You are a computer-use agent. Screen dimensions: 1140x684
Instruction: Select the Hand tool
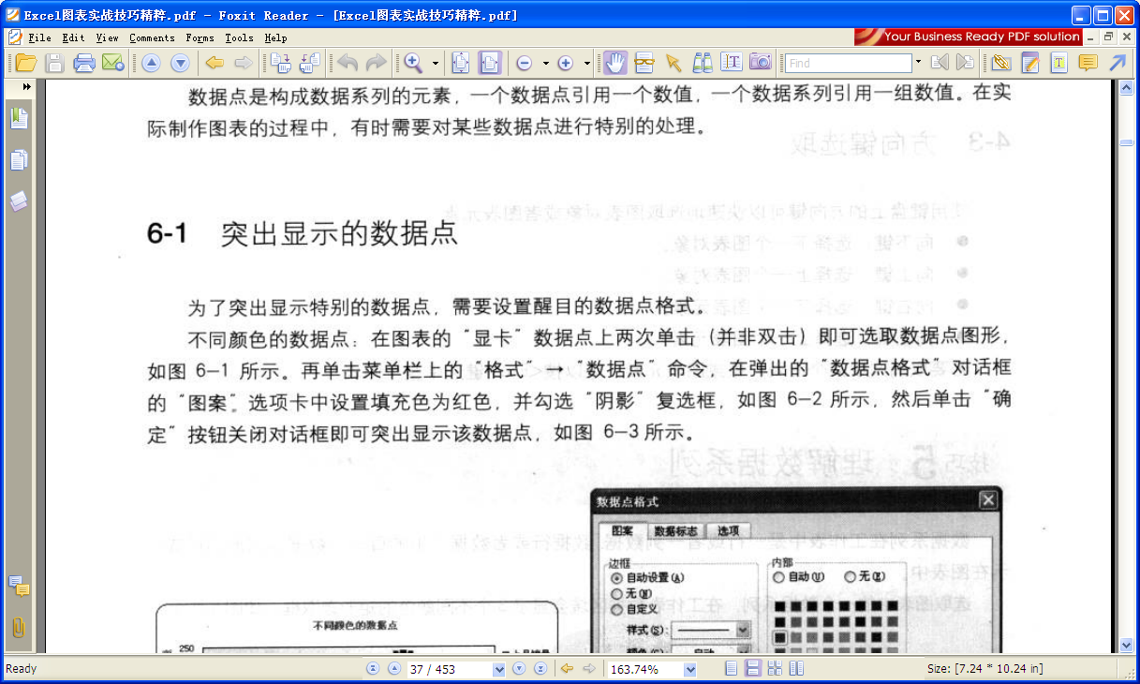coord(615,63)
